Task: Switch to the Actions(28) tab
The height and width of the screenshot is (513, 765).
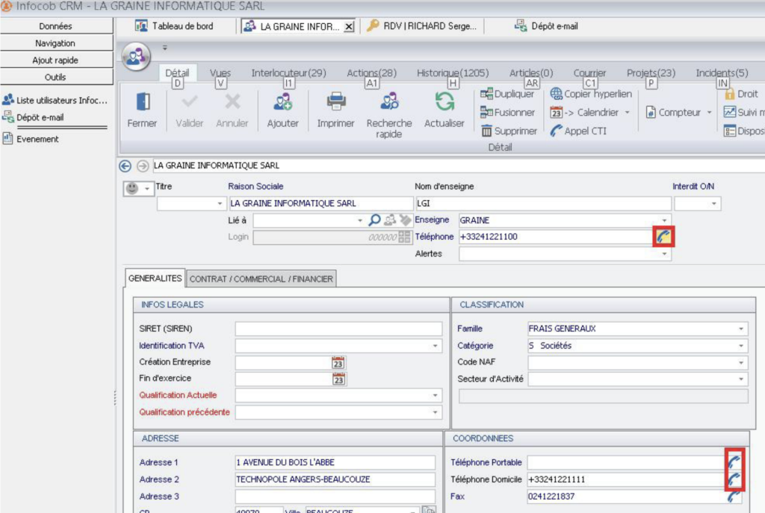Action: [x=372, y=73]
